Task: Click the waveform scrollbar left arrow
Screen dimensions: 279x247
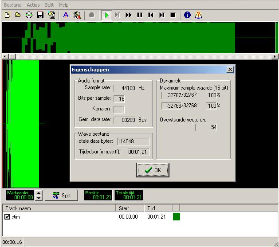Action: coord(5,57)
